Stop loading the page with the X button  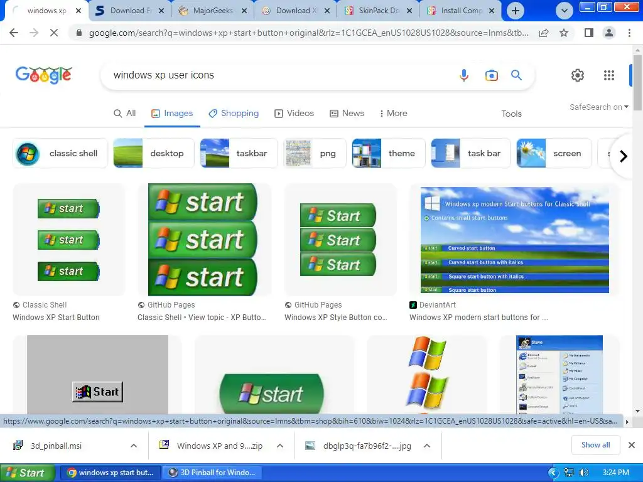coord(54,33)
